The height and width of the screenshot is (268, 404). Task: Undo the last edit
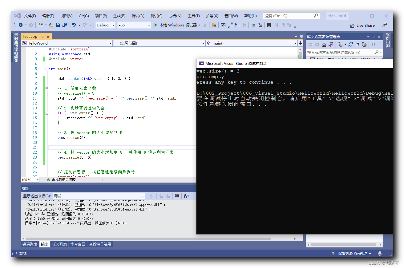click(x=74, y=25)
